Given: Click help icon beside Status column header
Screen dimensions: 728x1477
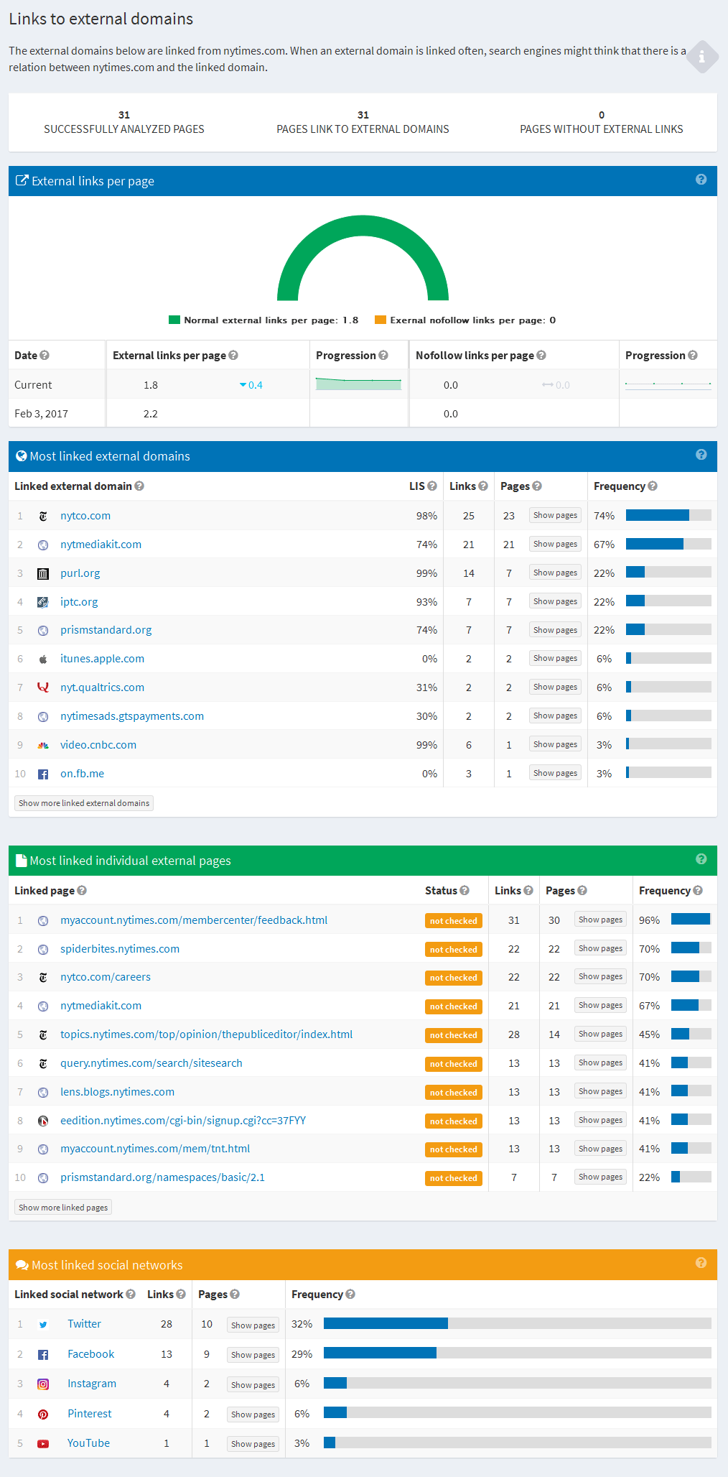Looking at the screenshot, I should coord(465,890).
